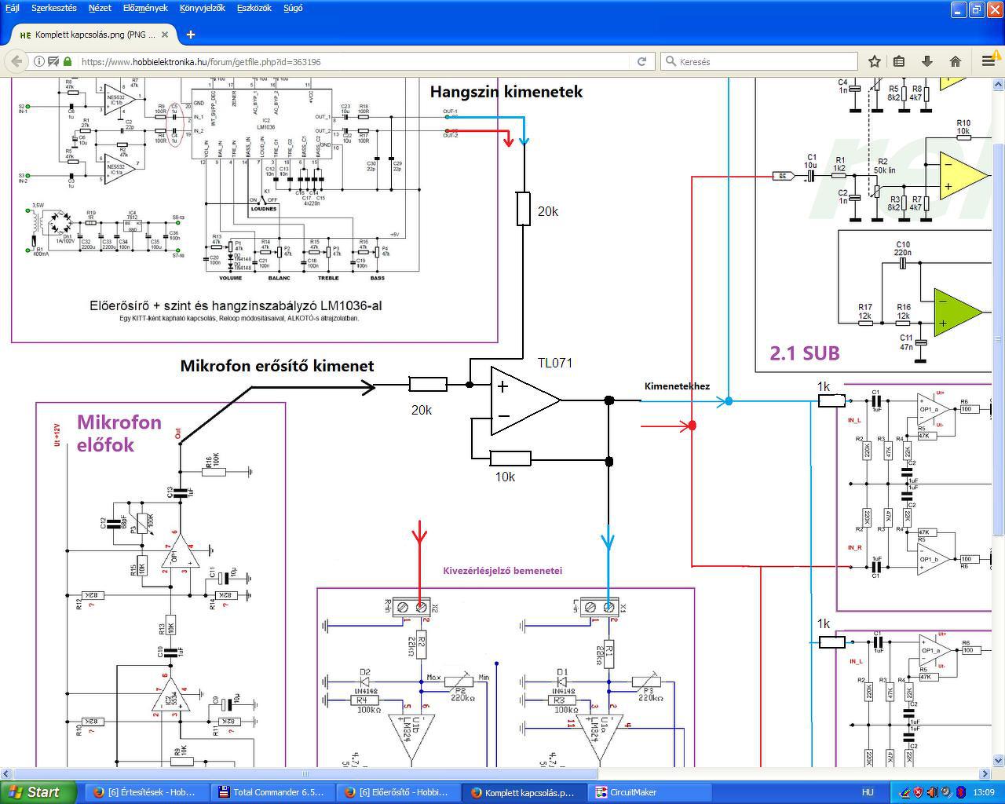Go to the home page icon
The image size is (1005, 804).
(x=956, y=61)
